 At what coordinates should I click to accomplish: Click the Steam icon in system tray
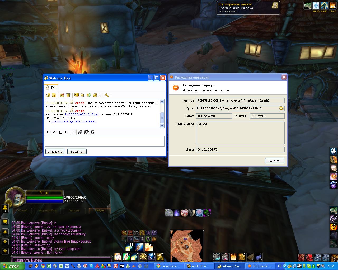coord(299,266)
